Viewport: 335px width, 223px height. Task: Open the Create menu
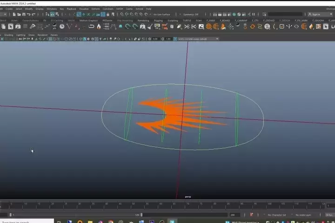click(9, 9)
